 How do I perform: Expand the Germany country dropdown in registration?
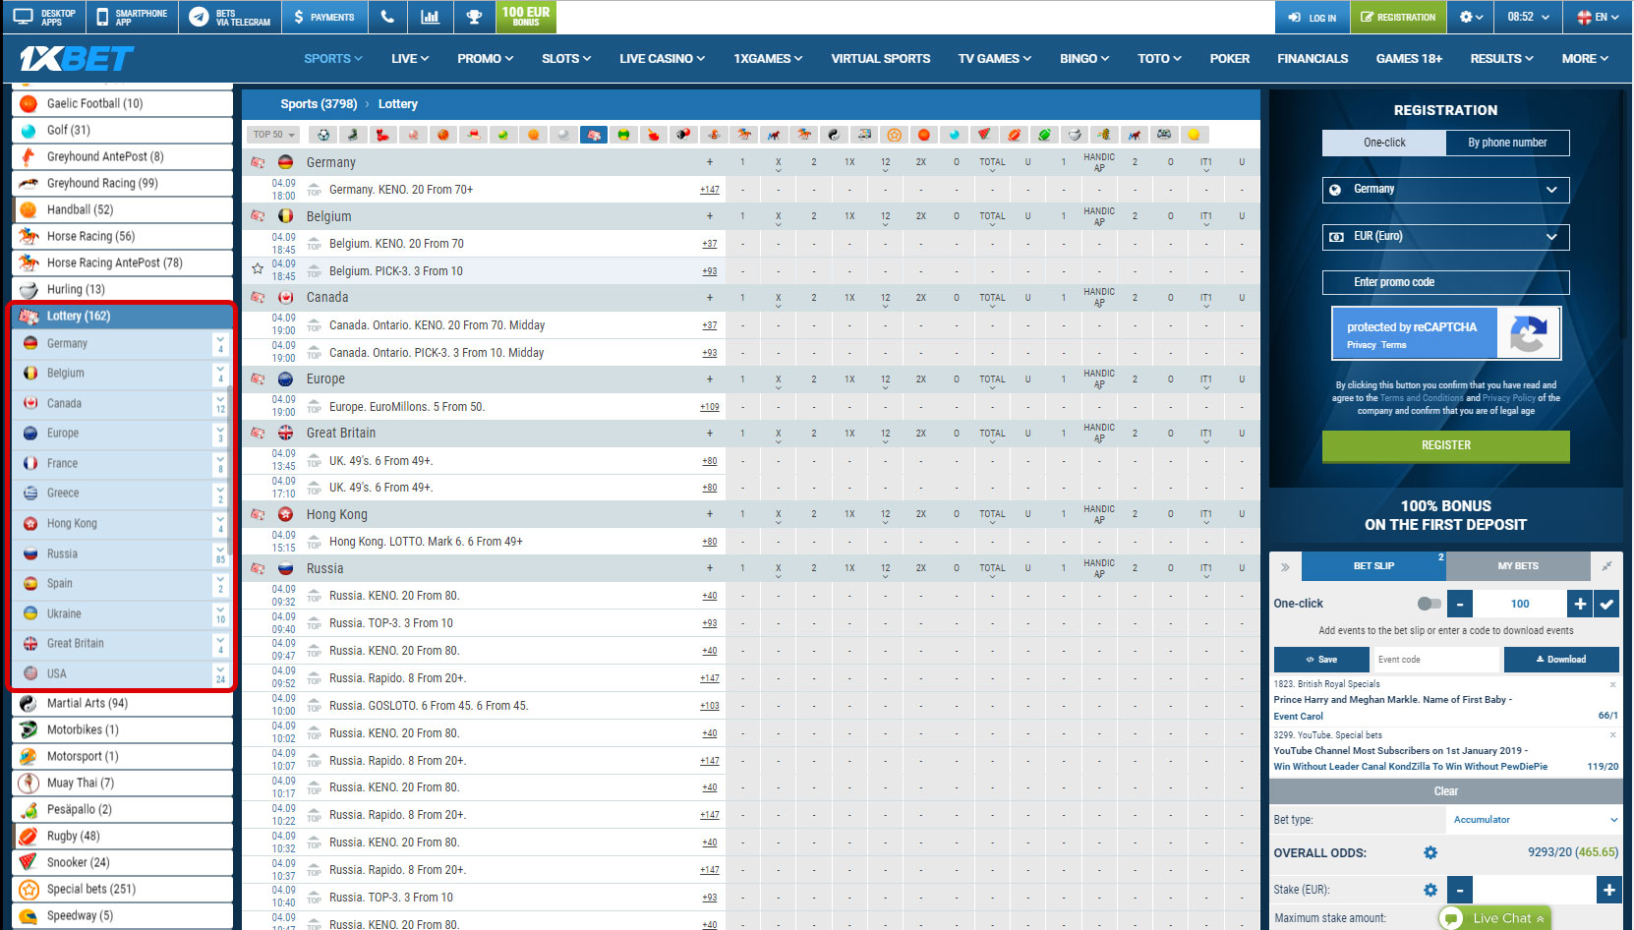click(1445, 190)
